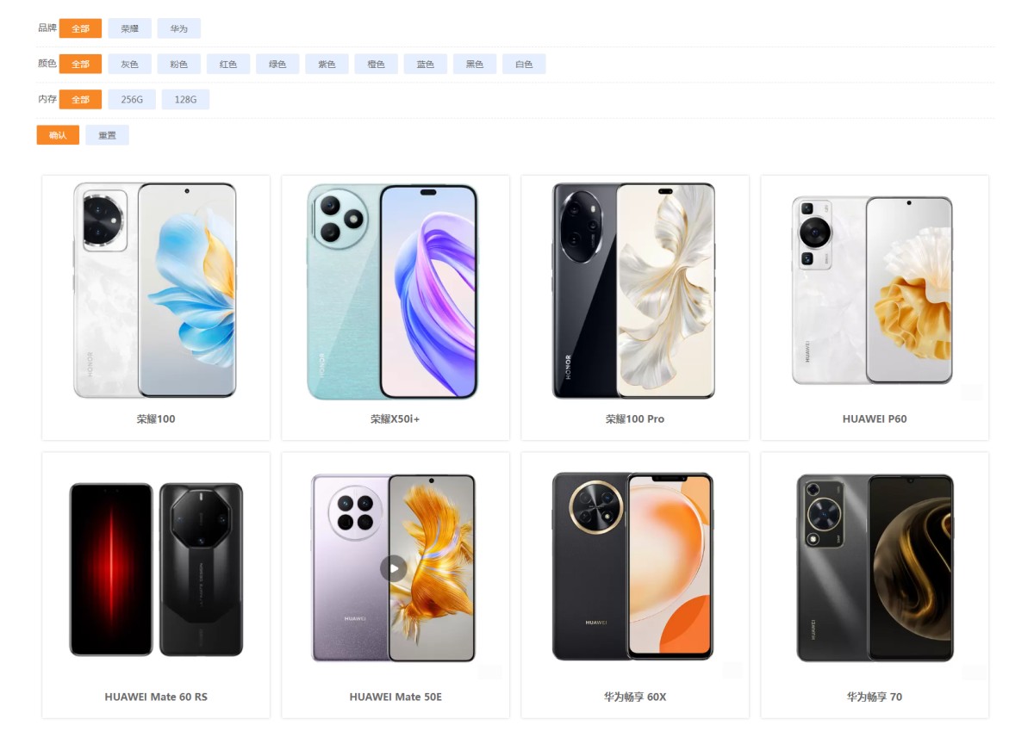Select 256G memory filter
Viewport: 1034px width, 756px height.
pyautogui.click(x=132, y=99)
